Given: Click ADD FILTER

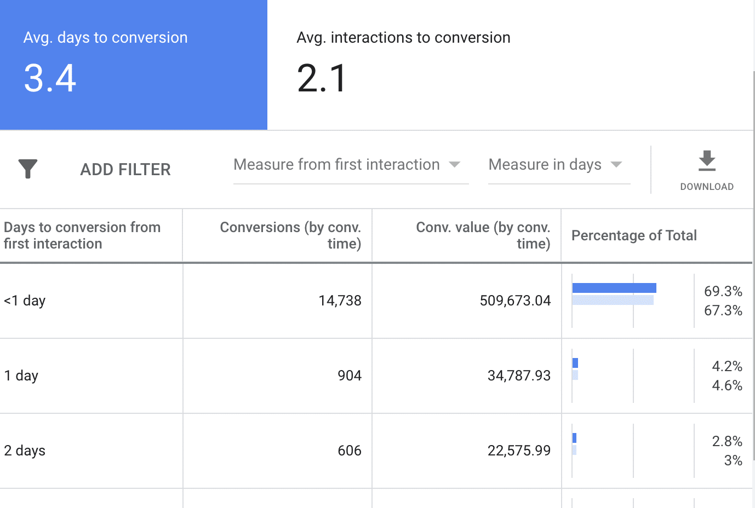Looking at the screenshot, I should click(125, 169).
